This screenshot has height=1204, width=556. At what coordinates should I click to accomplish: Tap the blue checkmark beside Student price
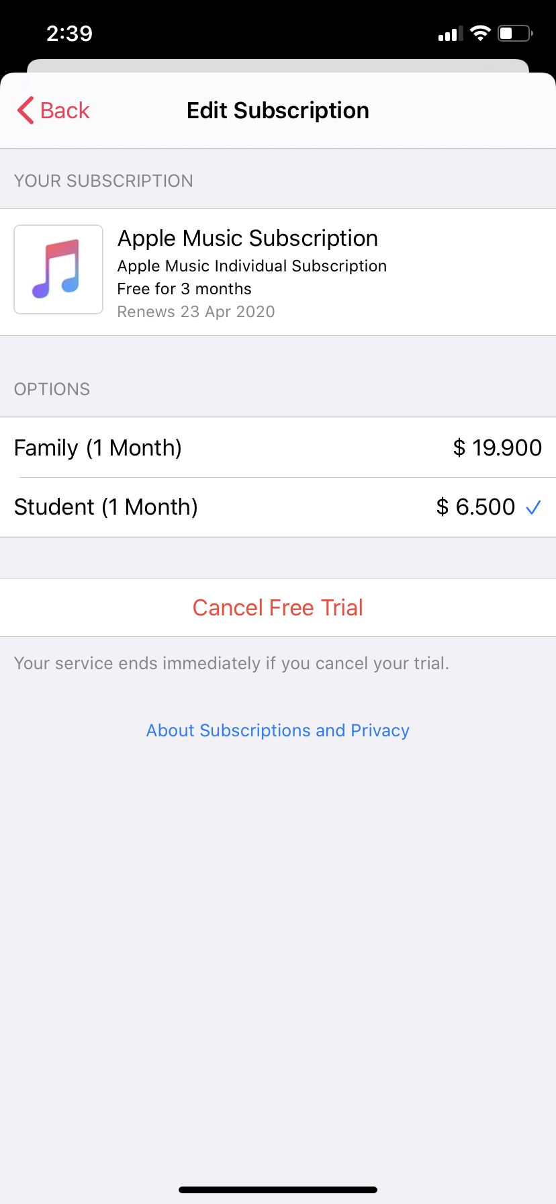coord(534,507)
